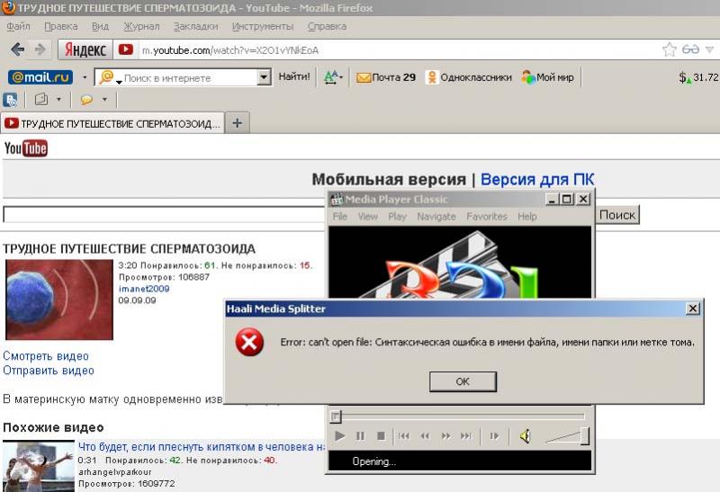
Task: Click OK in the Haali Media Splitter dialog
Action: coord(463,381)
